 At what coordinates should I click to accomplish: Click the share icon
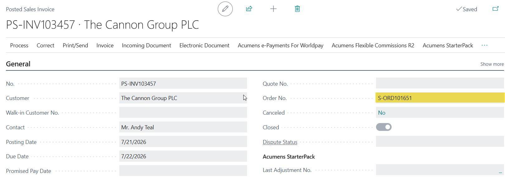[x=249, y=9]
